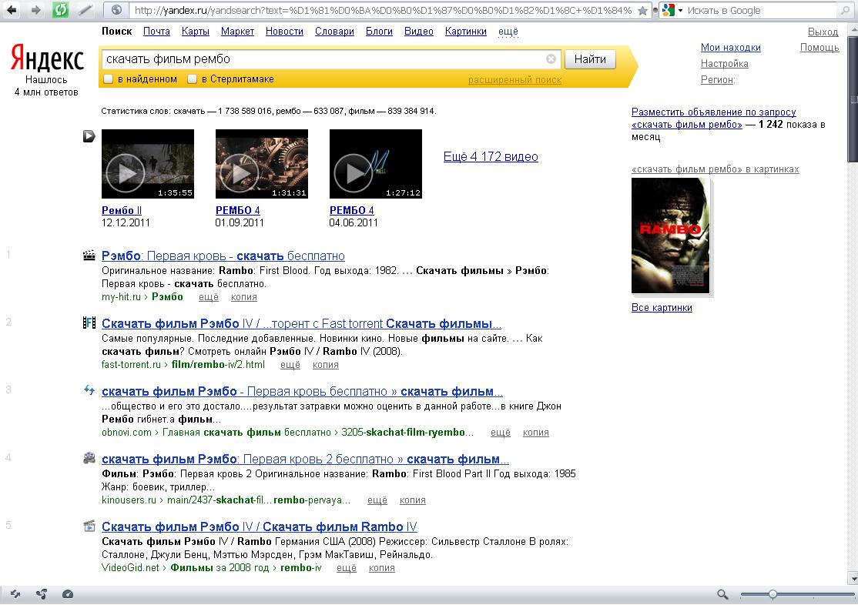Viewport: 858px width, 605px height.
Task: Click the sync arrows icon in status bar
Action: [15, 594]
